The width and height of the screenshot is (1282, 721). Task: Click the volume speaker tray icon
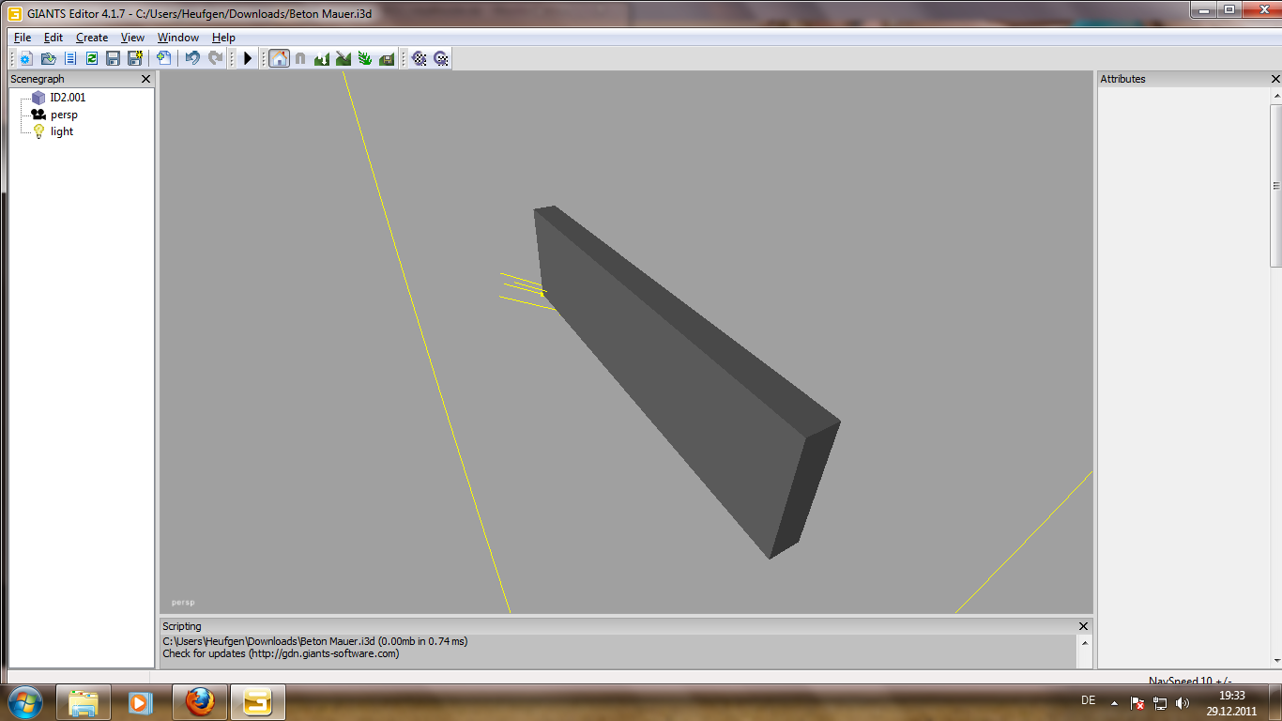click(x=1183, y=702)
